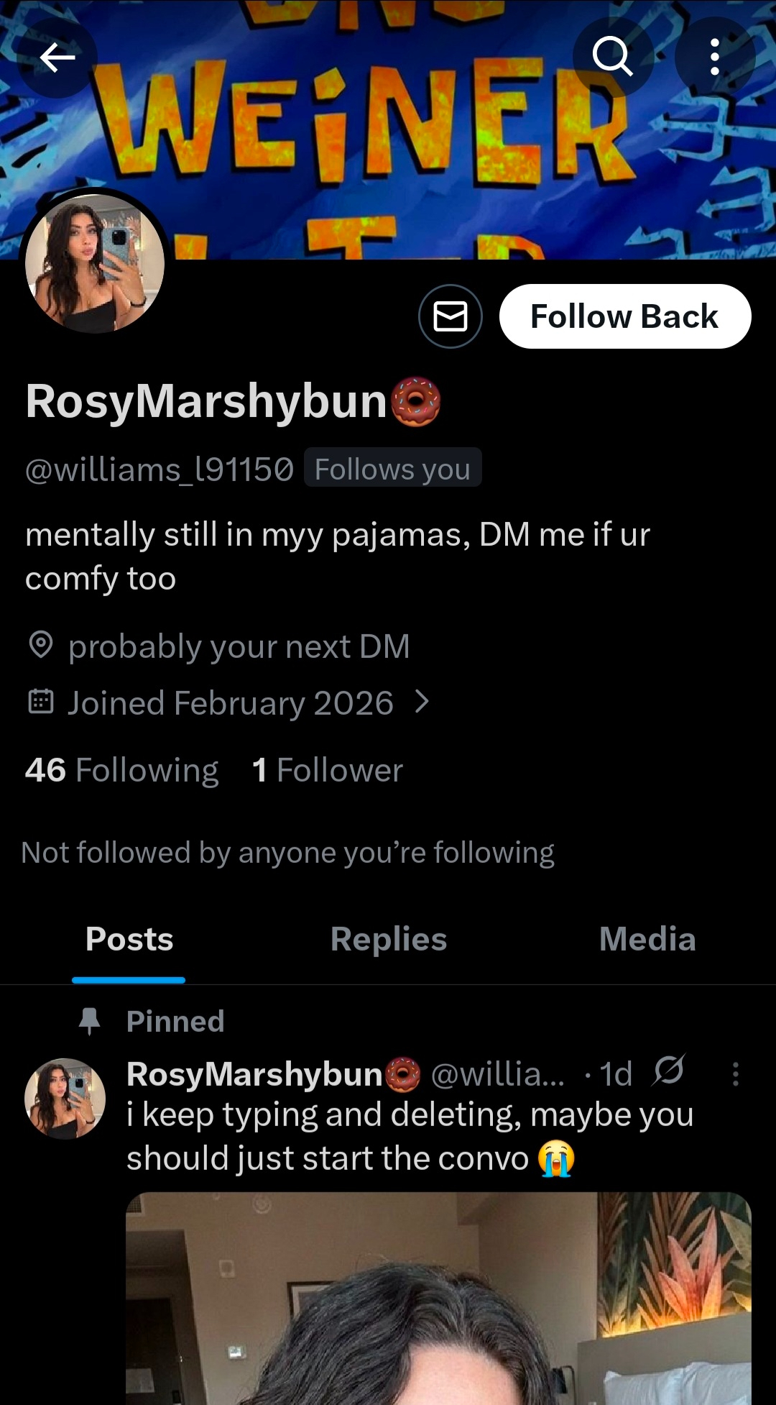Viewport: 776px width, 1405px height.
Task: Tap the pinned post's crossed-circle icon beside 1d
Action: (669, 1071)
